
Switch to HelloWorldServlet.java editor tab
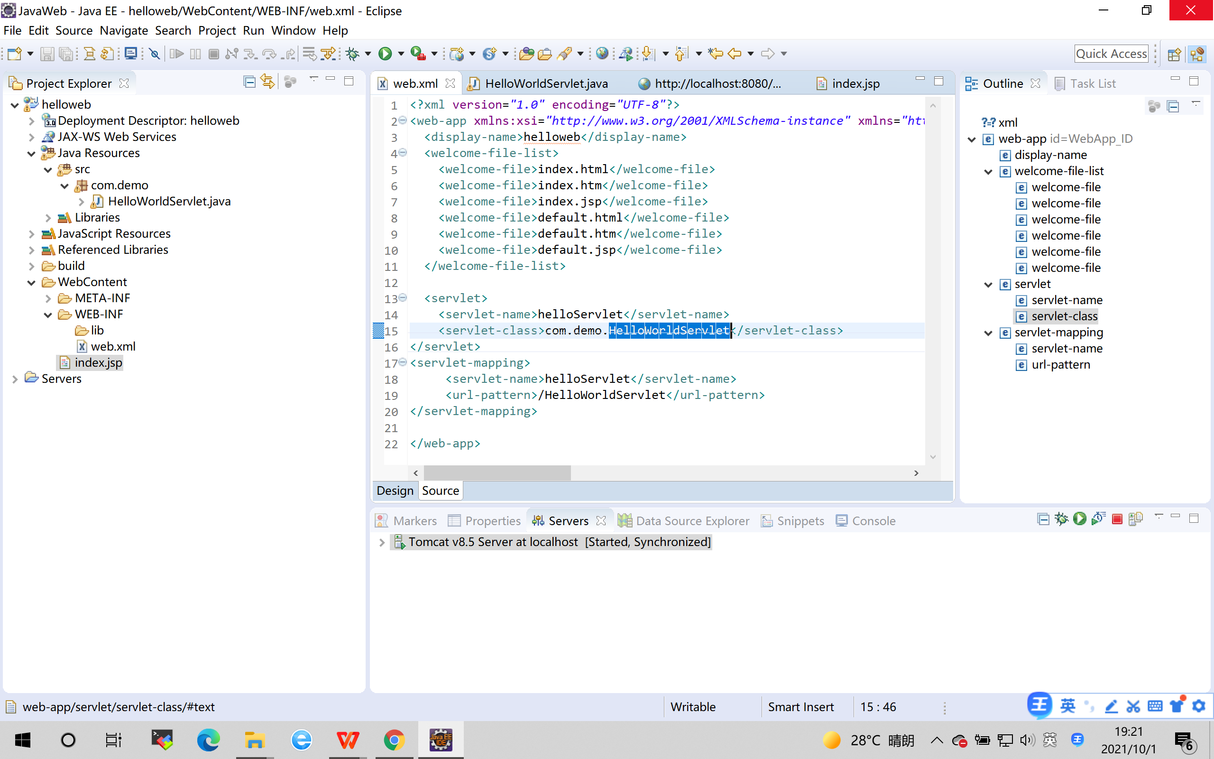click(546, 83)
